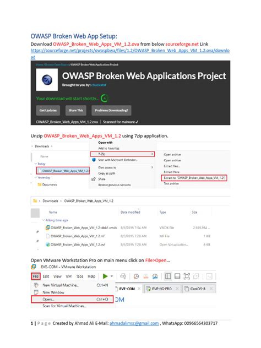The height and width of the screenshot is (348, 261).
Task: Click the Get Updates button
Action: [48, 110]
